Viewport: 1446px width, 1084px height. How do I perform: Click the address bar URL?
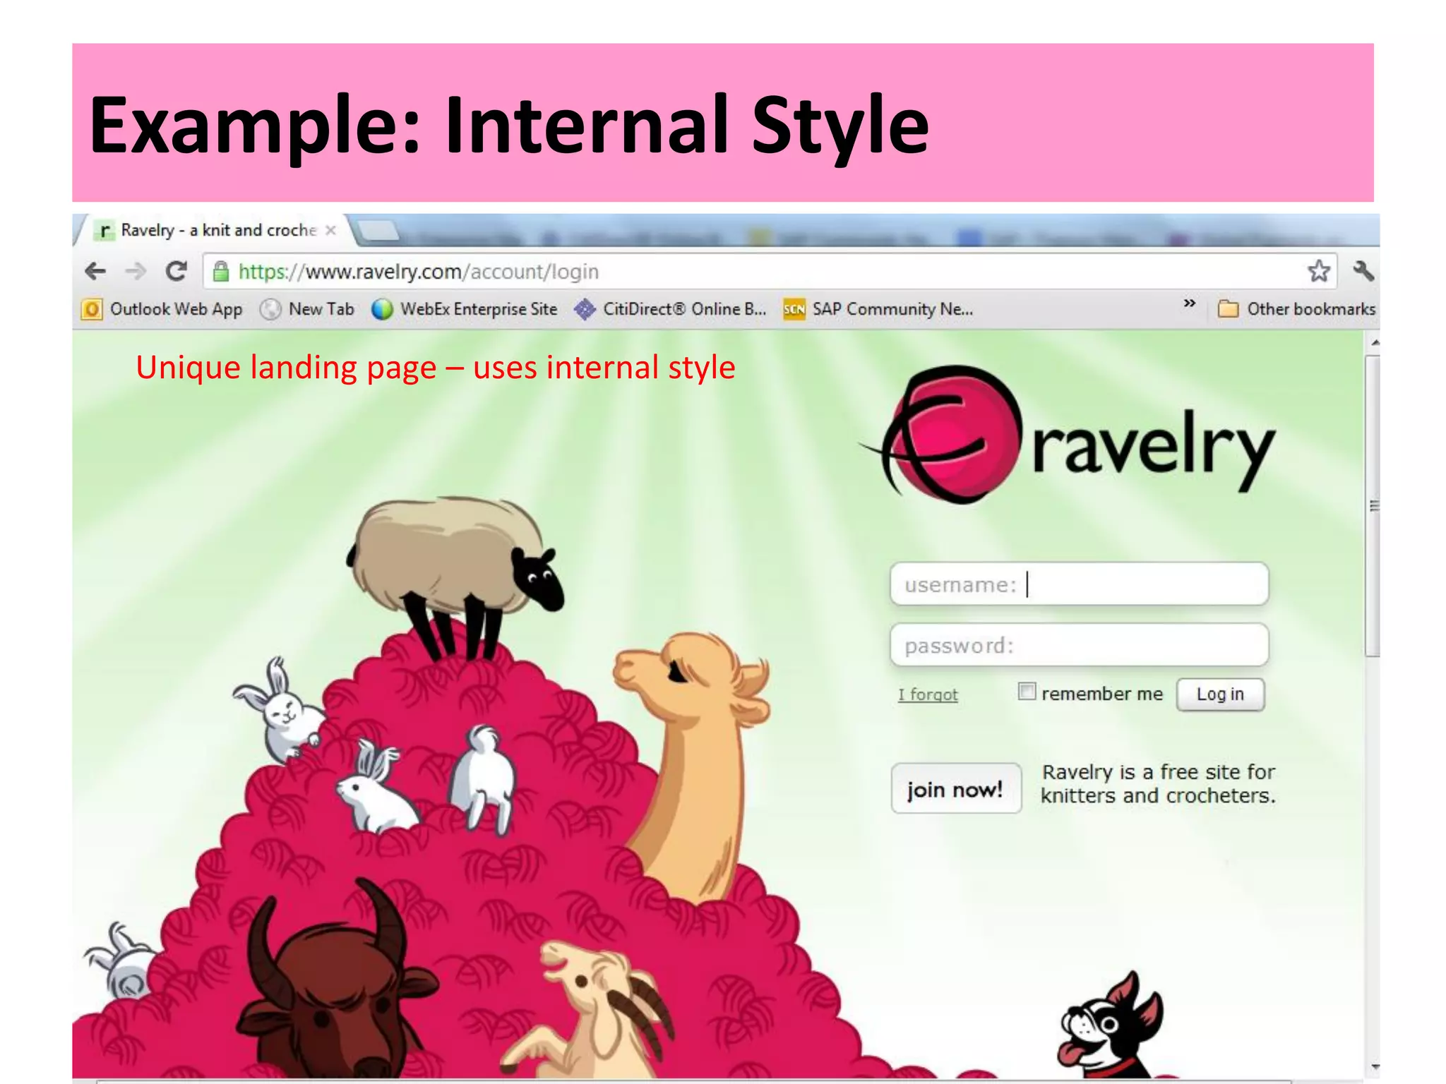419,272
